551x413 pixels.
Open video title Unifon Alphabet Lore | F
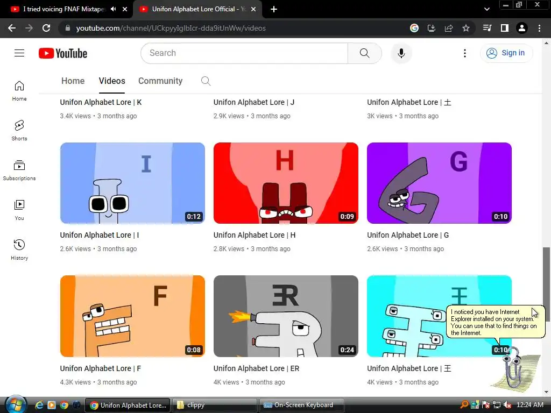[x=101, y=368]
